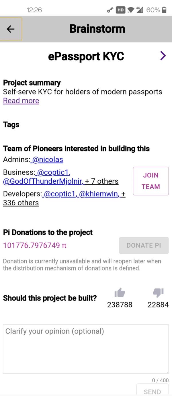Screen dimensions: 172x396
Task: Tap the HD indicator icon
Action: click(120, 10)
